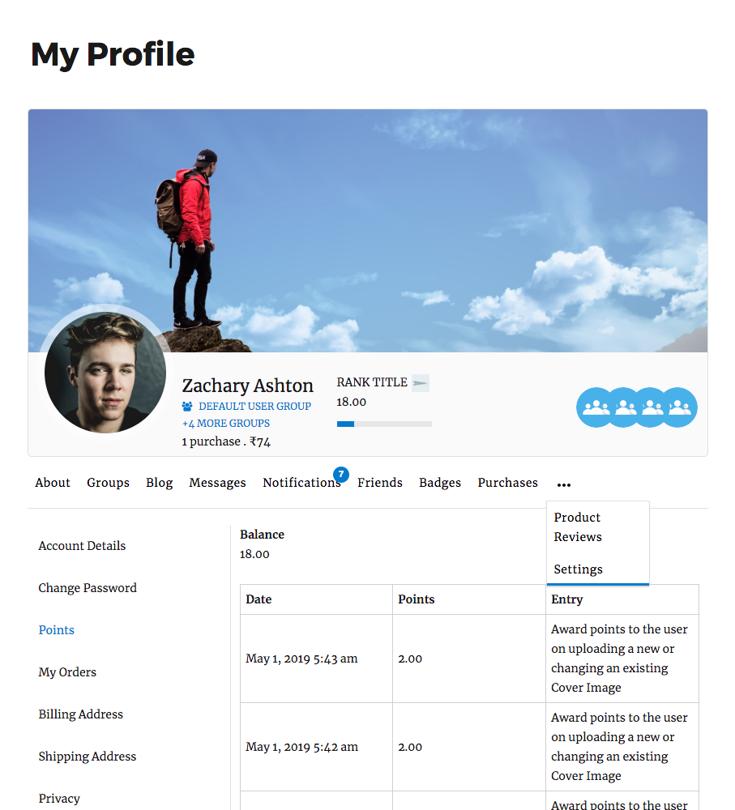Open the Notifications tab
735x810 pixels.
(x=301, y=483)
